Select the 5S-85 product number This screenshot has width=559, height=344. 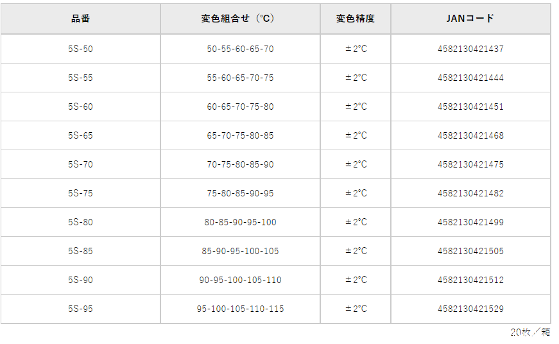80,251
